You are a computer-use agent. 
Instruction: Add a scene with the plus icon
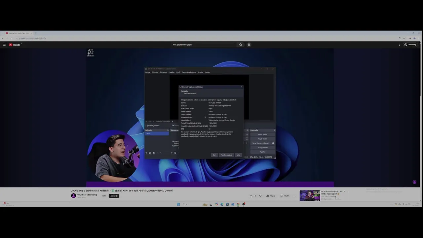point(146,153)
